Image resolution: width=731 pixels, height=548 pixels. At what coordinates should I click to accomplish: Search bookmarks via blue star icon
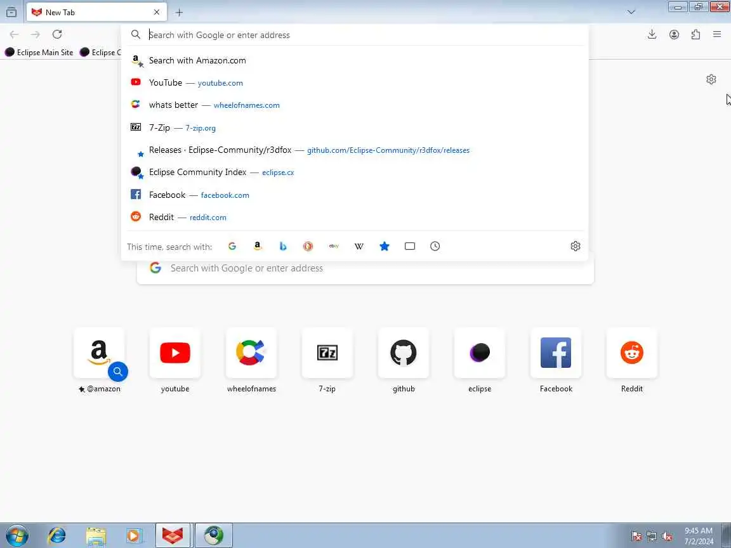pyautogui.click(x=384, y=246)
